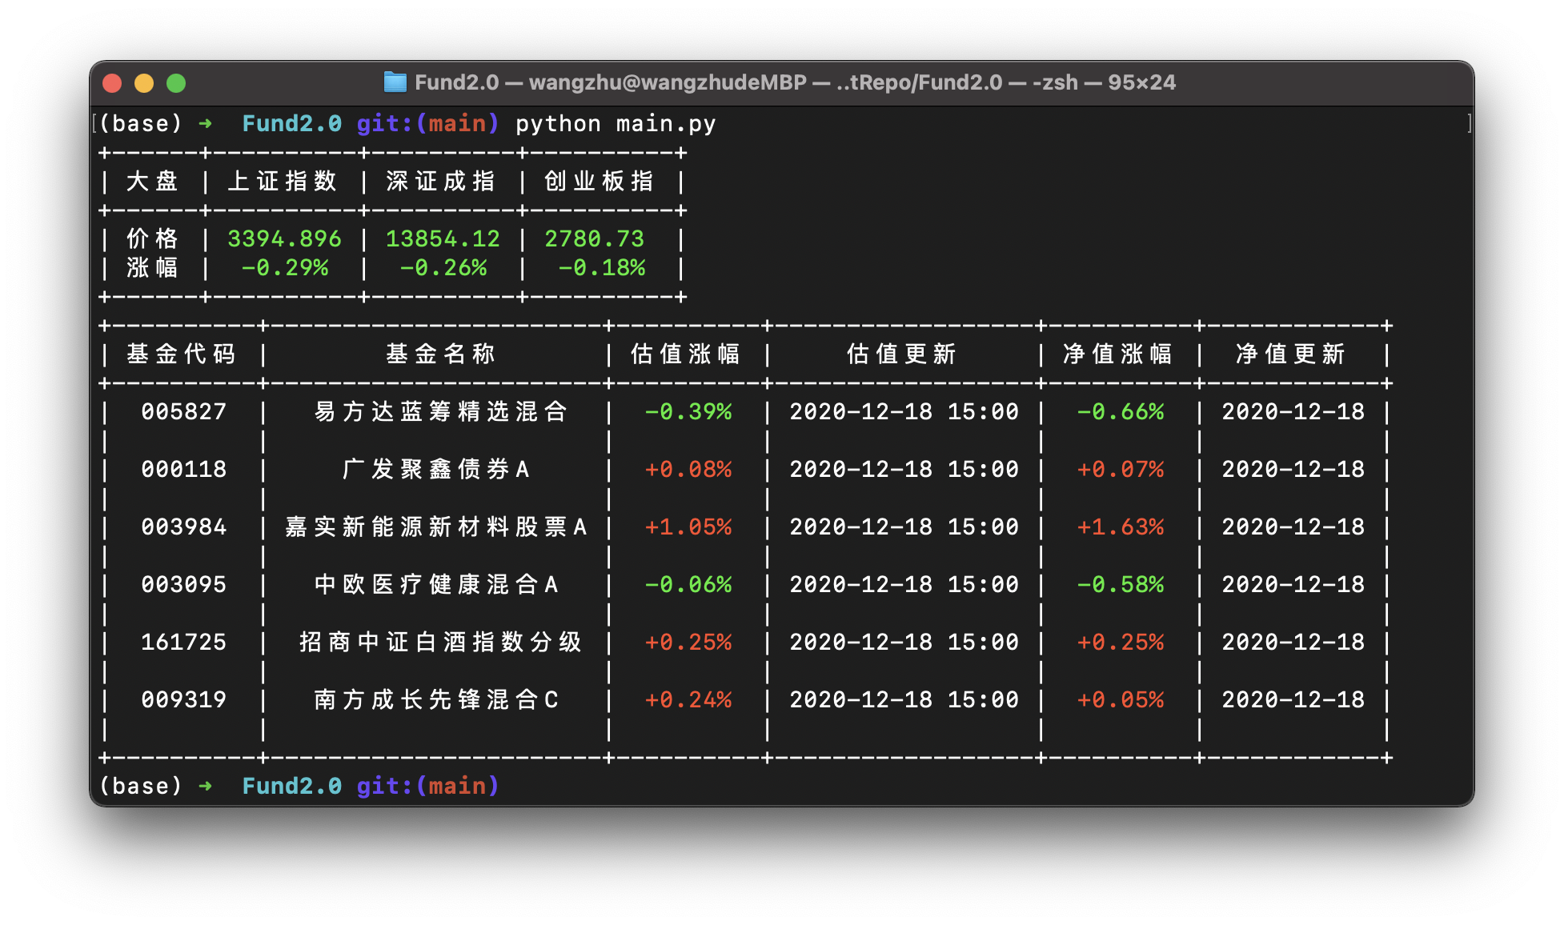Screen dimensions: 1564x925
Task: Click net value change +0.05% for 009319
Action: [x=1121, y=700]
